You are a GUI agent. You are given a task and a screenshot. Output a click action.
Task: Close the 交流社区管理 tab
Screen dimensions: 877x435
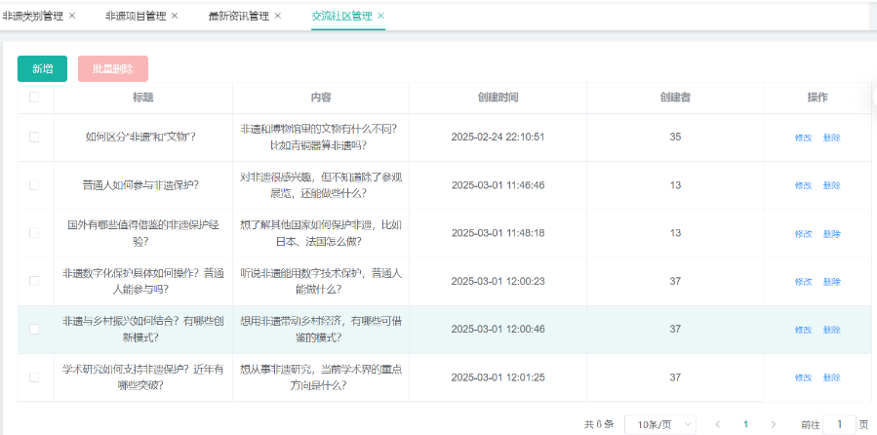380,16
